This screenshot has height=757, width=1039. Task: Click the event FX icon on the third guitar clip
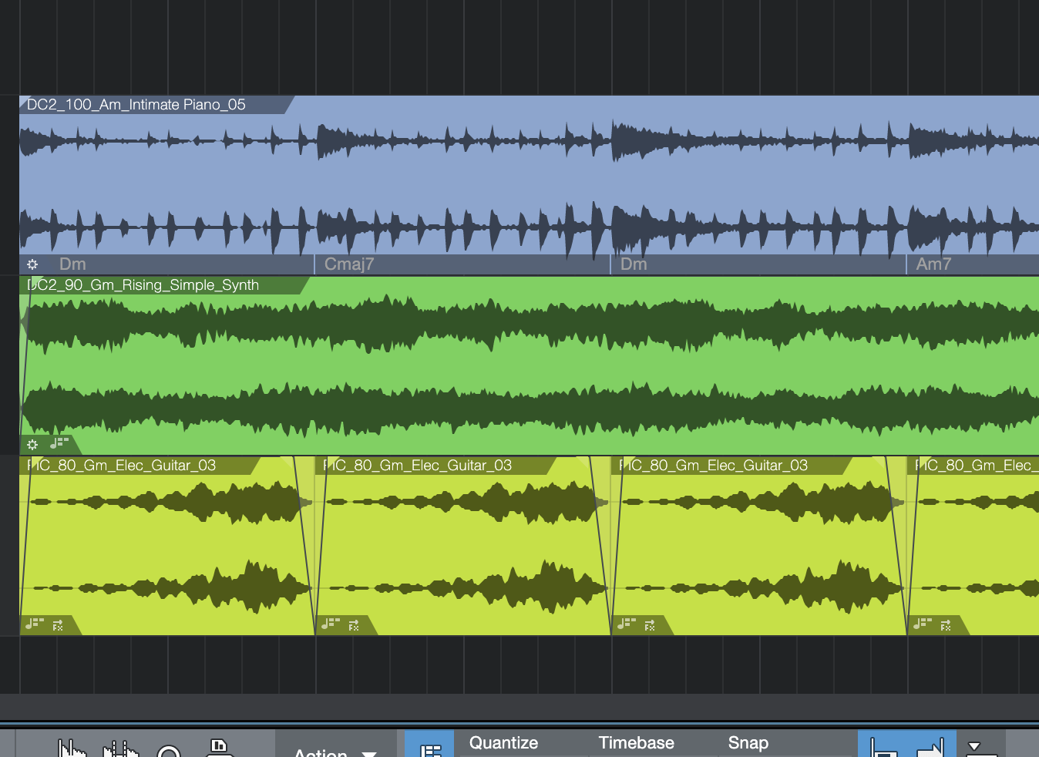(650, 625)
